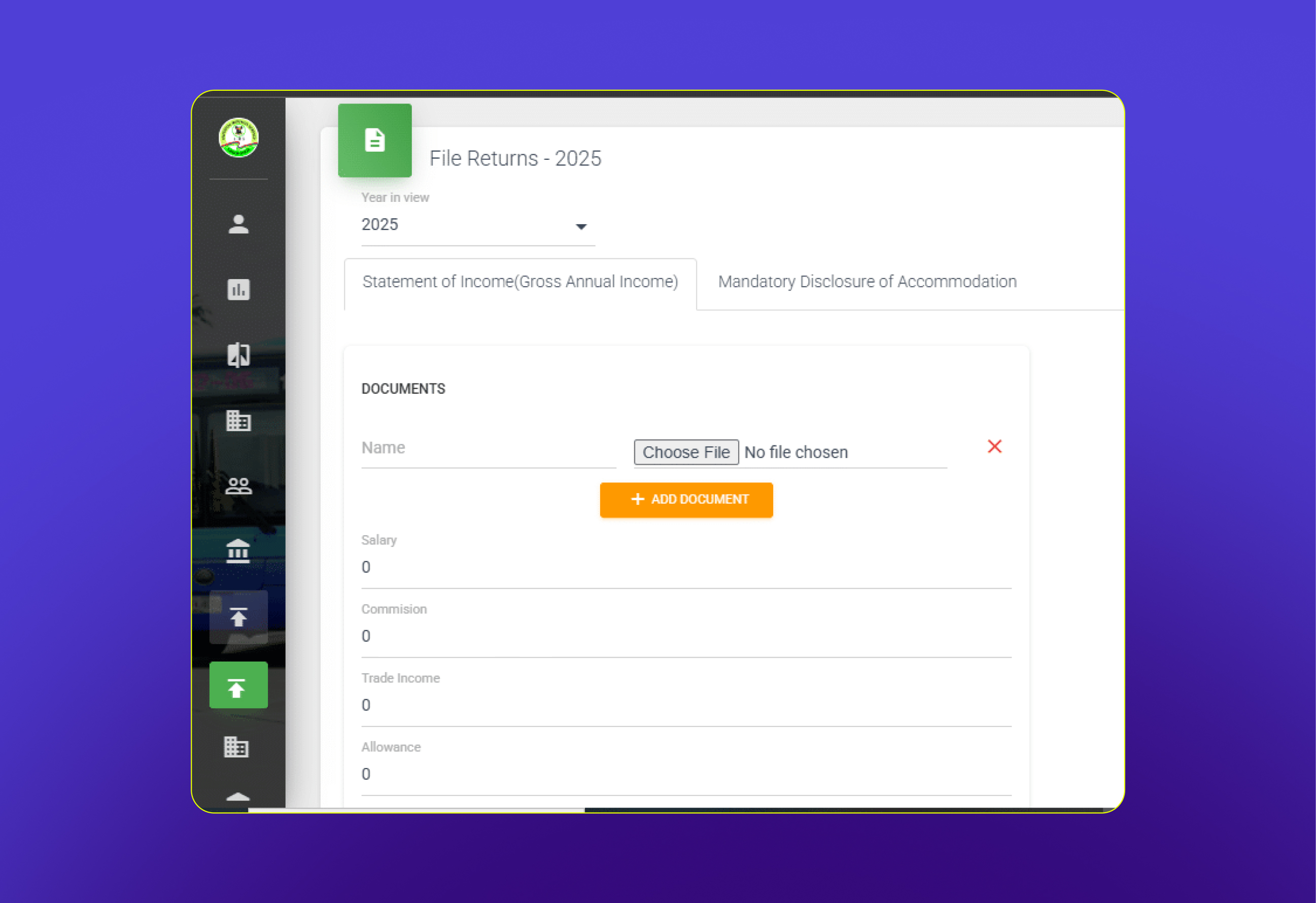
Task: Click the green File Returns document icon
Action: coord(375,141)
